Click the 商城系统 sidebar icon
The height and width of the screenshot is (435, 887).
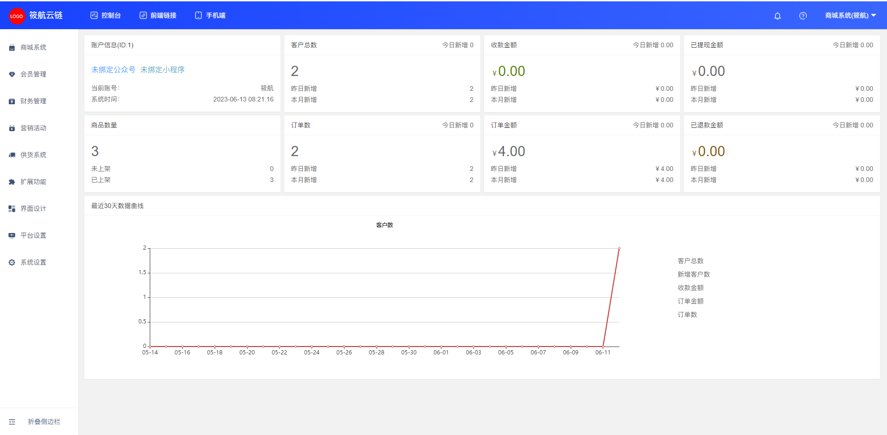[12, 48]
